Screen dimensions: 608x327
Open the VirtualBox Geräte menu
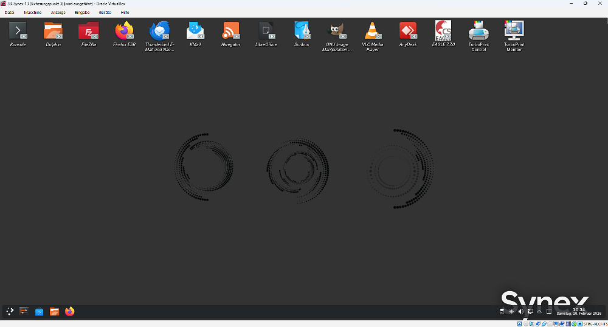pyautogui.click(x=105, y=12)
